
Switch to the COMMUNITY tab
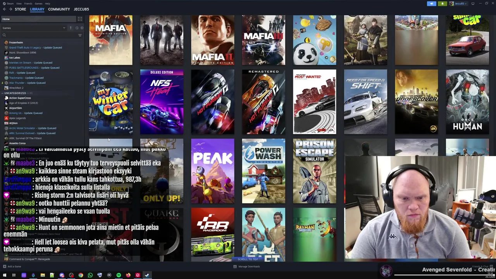[x=59, y=9]
